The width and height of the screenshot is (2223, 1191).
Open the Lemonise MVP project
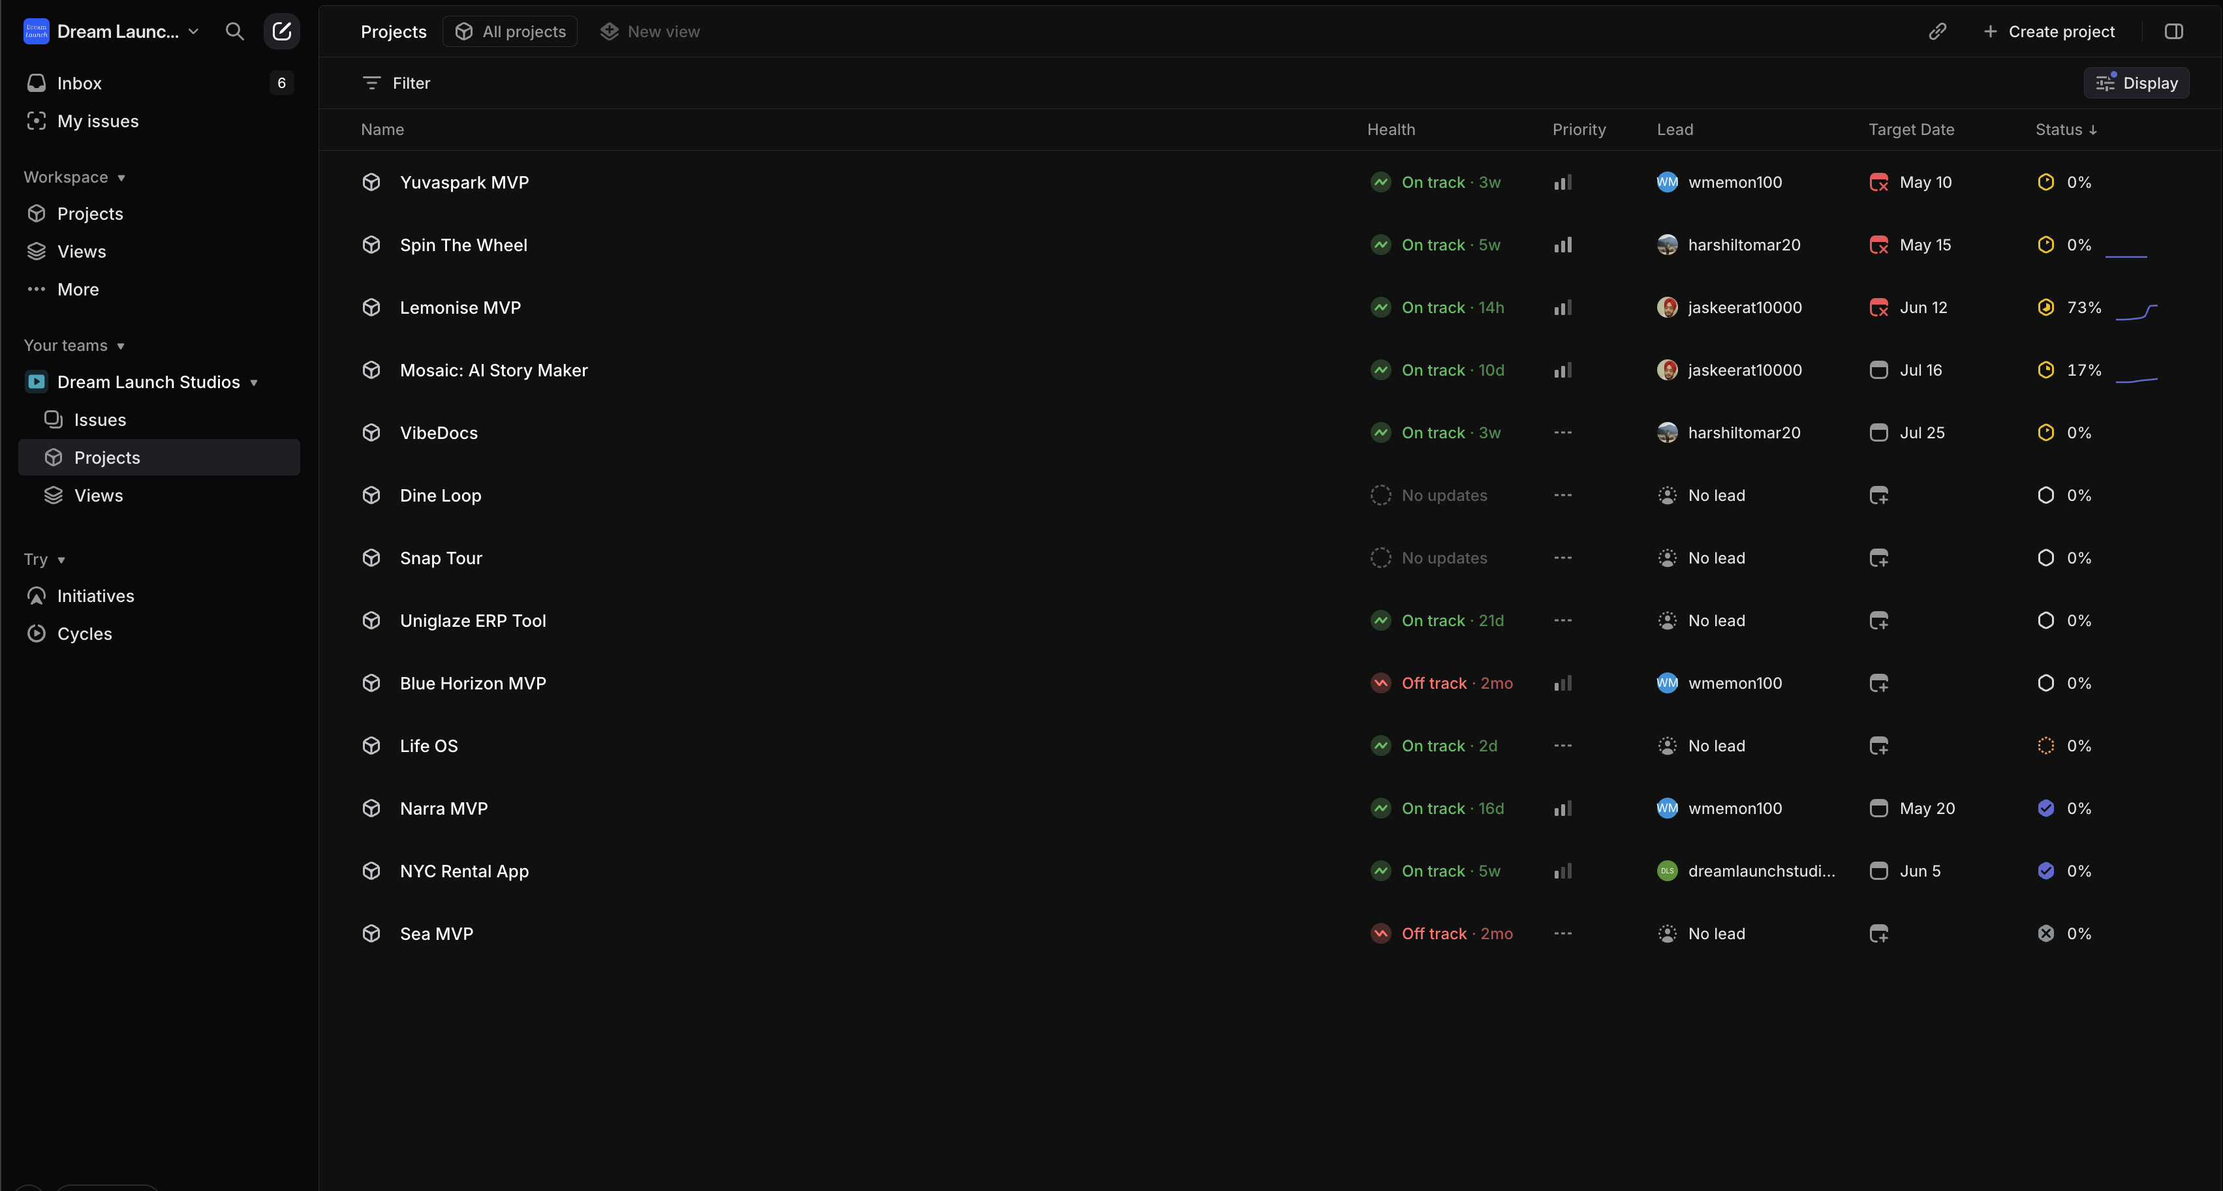pyautogui.click(x=460, y=307)
